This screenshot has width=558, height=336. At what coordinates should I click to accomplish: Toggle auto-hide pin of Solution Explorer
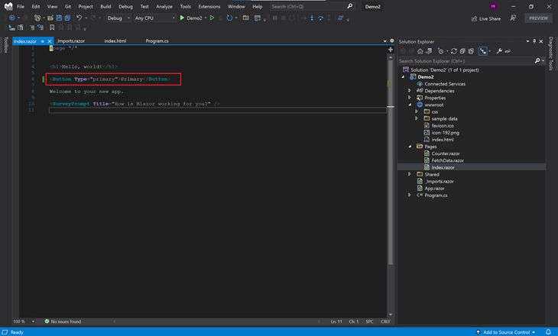click(x=534, y=41)
